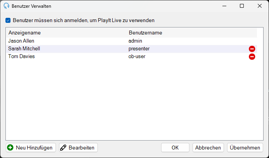Image resolution: width=269 pixels, height=158 pixels.
Task: Apply changes with Übernehmen
Action: pyautogui.click(x=245, y=148)
